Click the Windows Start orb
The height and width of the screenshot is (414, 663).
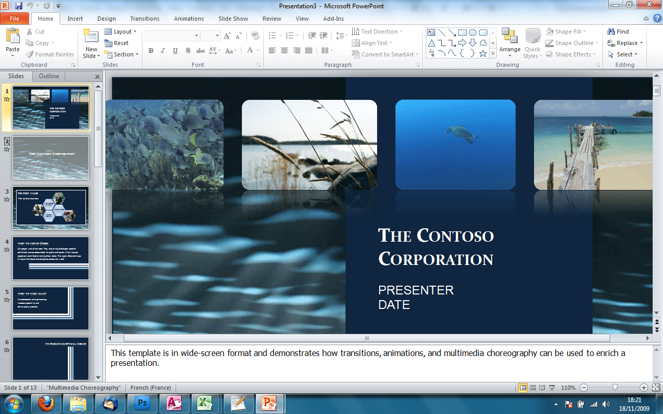tap(13, 403)
